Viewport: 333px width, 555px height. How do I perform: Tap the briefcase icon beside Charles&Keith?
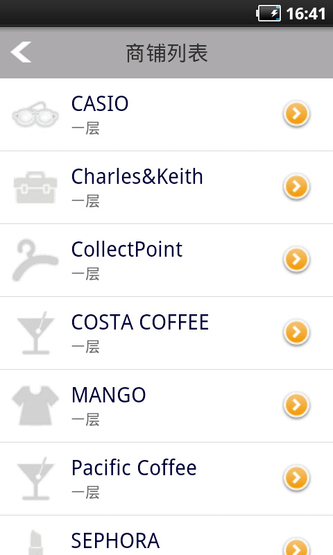click(x=35, y=187)
